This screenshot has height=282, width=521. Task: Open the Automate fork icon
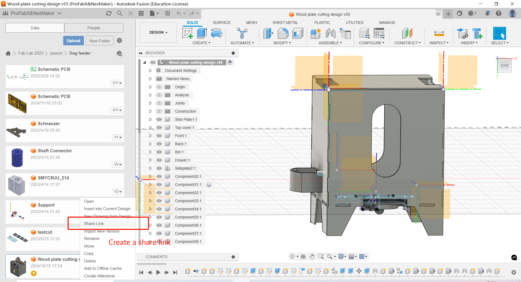242,33
